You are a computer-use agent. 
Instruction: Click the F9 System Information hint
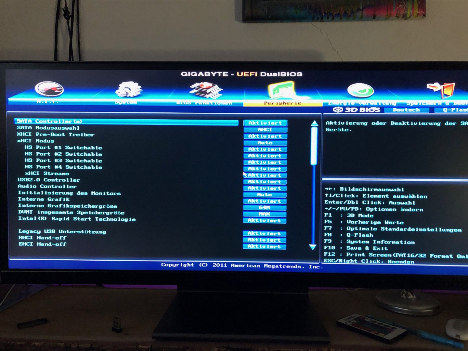pyautogui.click(x=370, y=242)
